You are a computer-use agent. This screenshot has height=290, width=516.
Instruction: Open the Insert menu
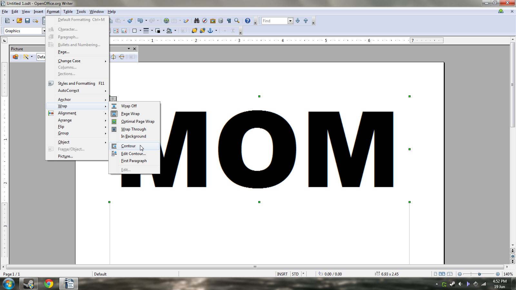coord(38,12)
